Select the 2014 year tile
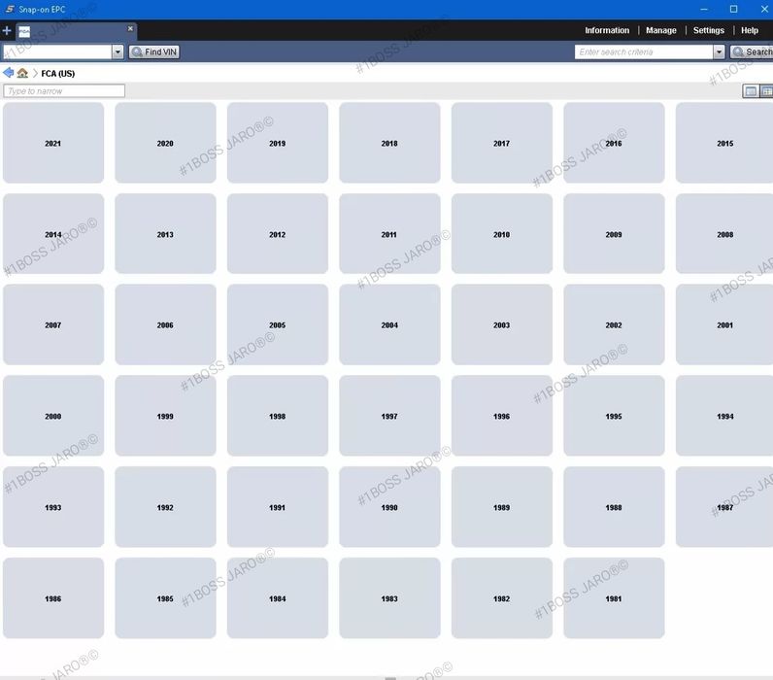This screenshot has width=773, height=680. coord(53,234)
